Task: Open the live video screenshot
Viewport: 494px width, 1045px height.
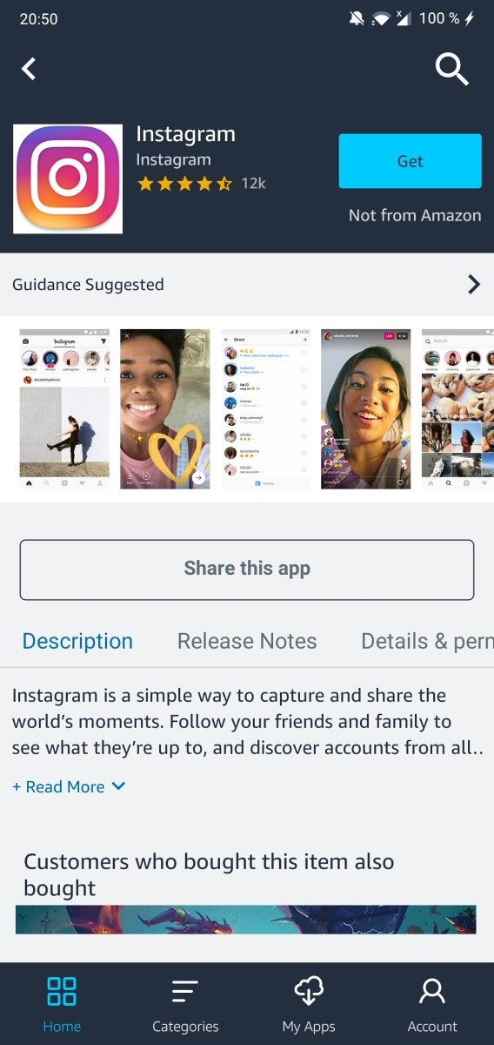Action: 365,408
